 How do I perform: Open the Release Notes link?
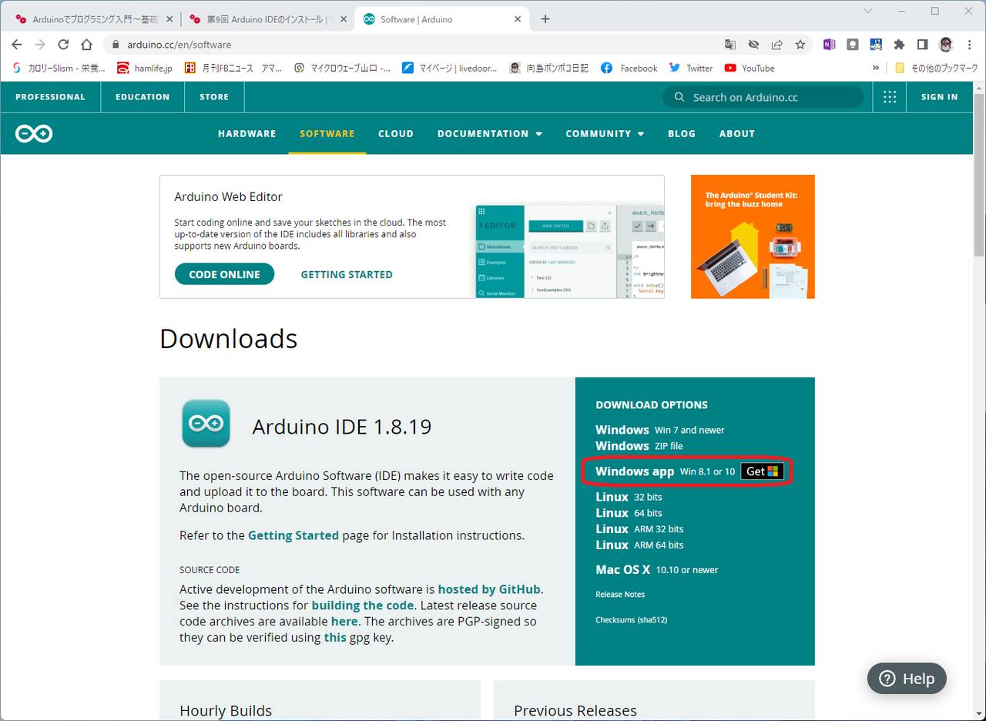point(620,595)
